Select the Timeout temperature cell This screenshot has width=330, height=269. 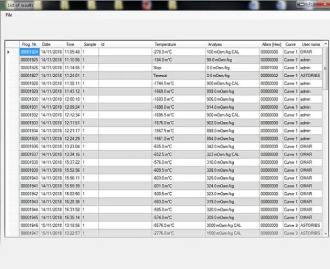pyautogui.click(x=178, y=76)
